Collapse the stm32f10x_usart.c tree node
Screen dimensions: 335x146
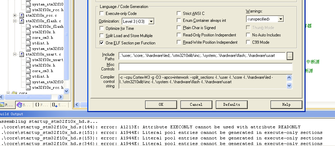click(15, 54)
